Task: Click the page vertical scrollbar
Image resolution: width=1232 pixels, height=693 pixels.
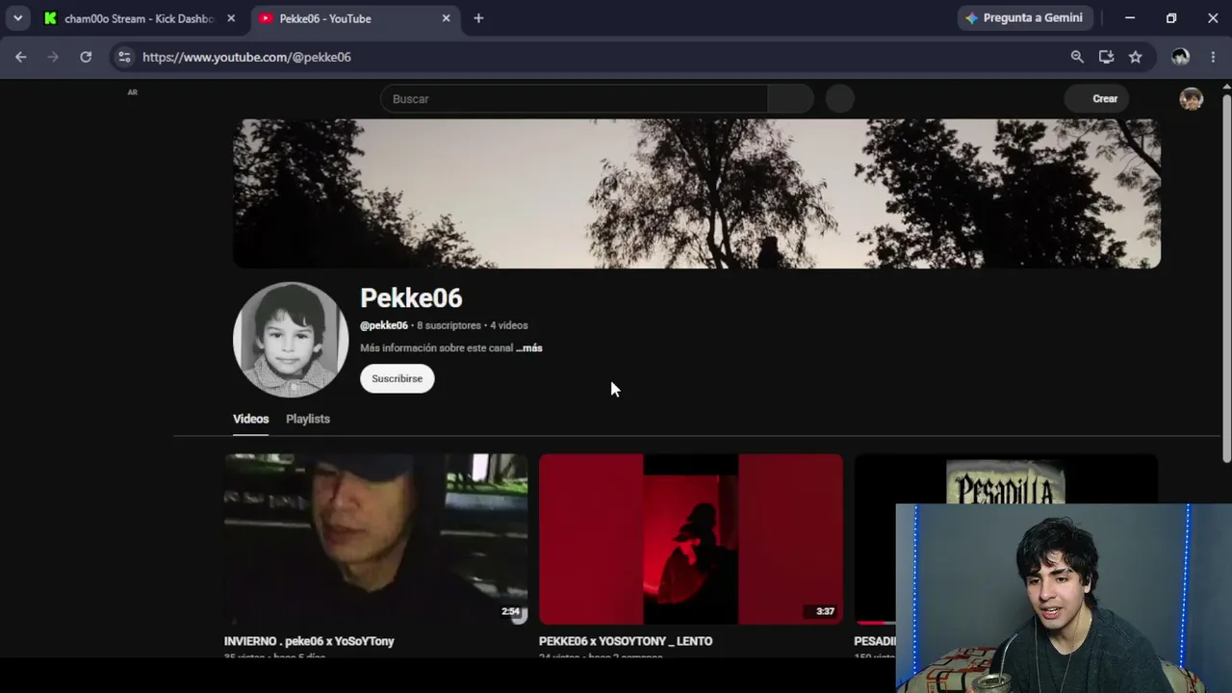Action: tap(1226, 279)
